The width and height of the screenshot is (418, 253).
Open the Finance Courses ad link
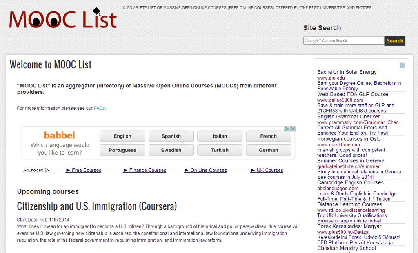coord(145,170)
